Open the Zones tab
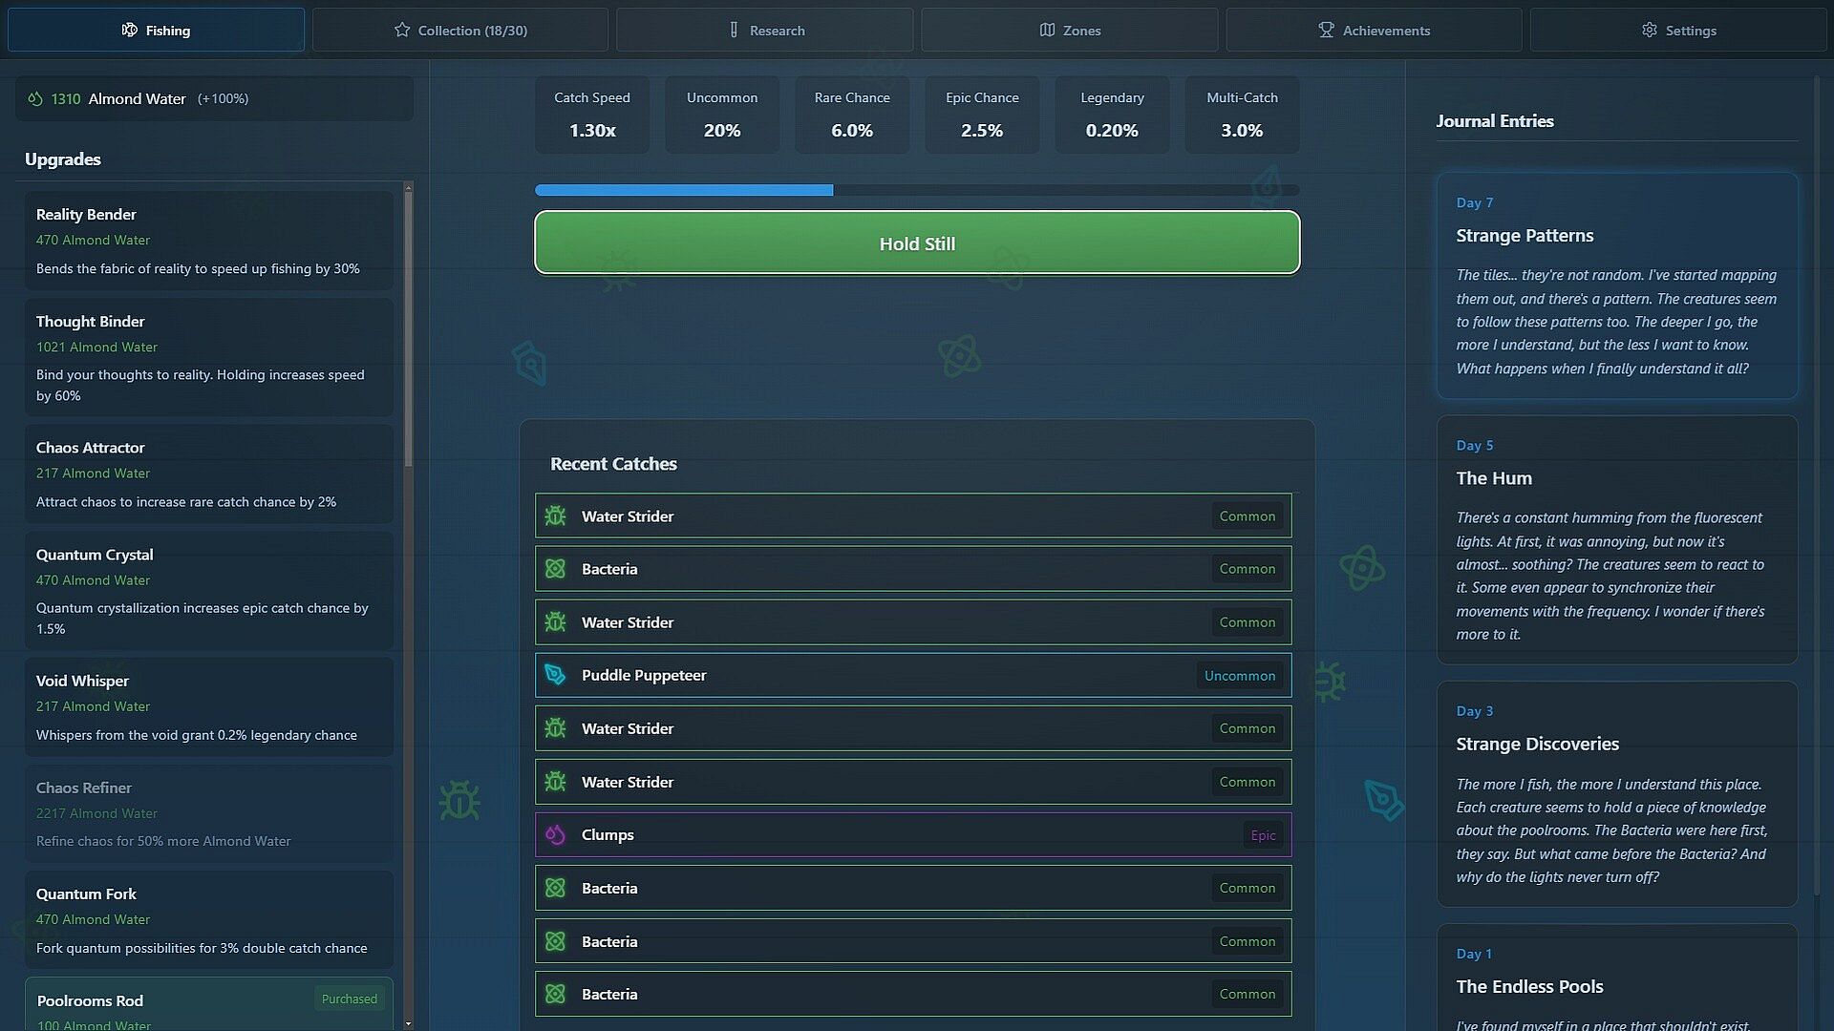Image resolution: width=1834 pixels, height=1031 pixels. 1069,30
